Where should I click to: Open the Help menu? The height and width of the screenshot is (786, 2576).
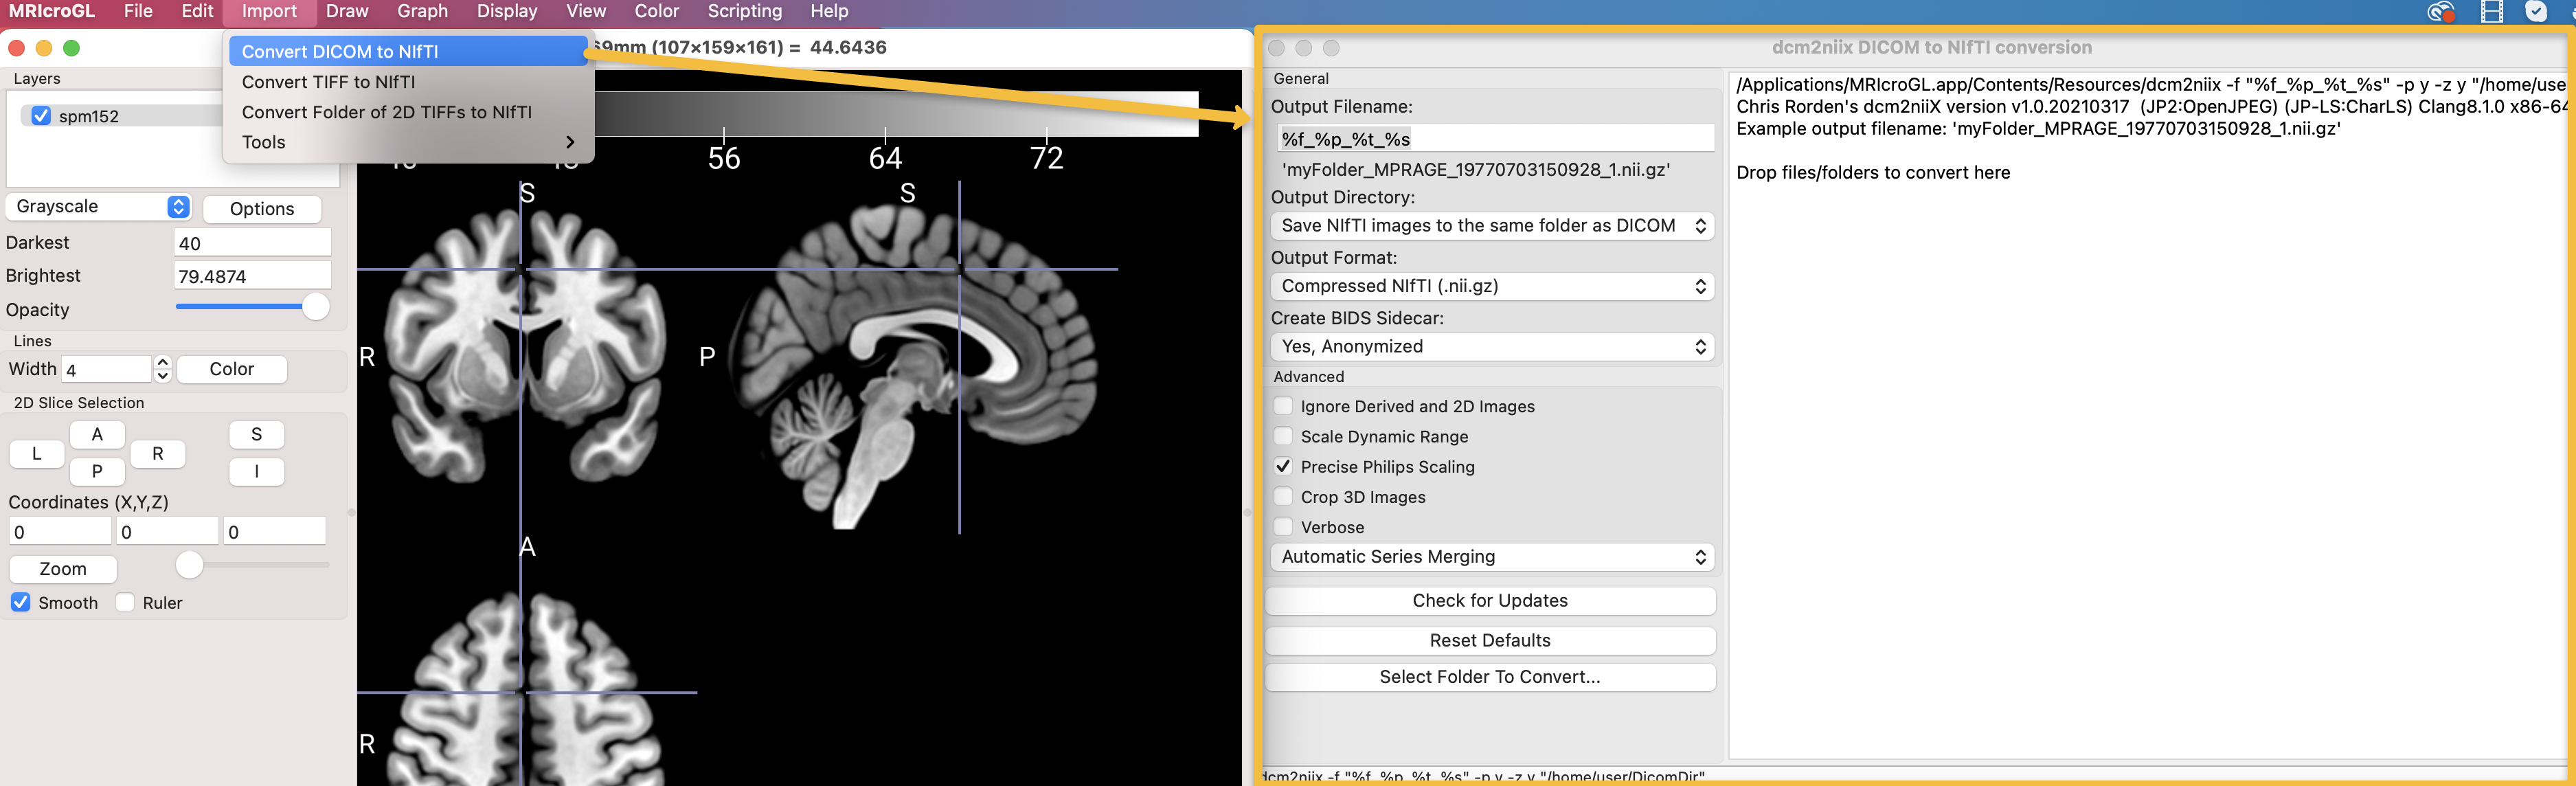(x=828, y=12)
